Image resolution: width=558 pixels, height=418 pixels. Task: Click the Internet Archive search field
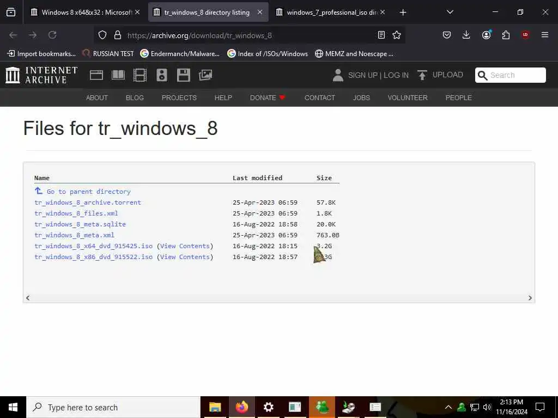tap(510, 75)
